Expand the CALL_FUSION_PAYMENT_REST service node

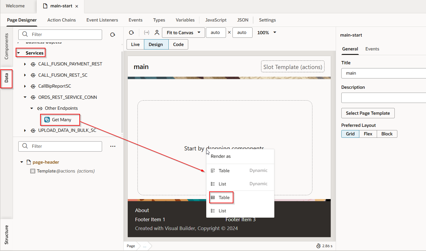[x=25, y=64]
